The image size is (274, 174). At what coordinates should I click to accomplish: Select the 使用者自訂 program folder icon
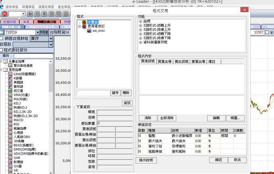click(x=84, y=26)
